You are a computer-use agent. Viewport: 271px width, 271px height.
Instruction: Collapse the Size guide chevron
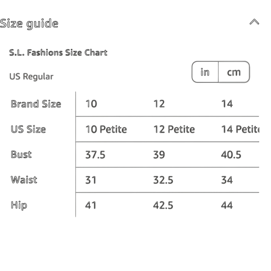254,22
